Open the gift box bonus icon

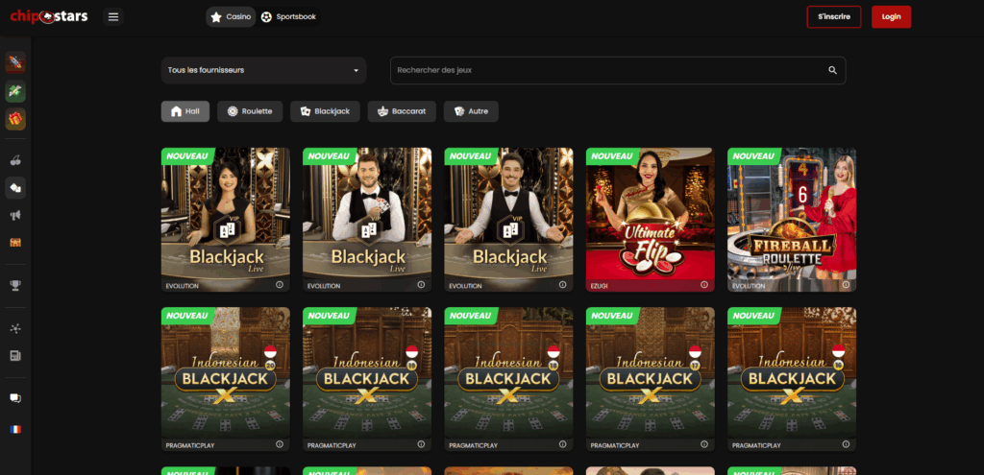15,118
